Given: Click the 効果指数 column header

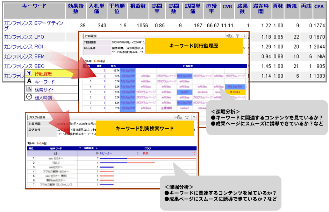Looking at the screenshot, I should (76, 9).
